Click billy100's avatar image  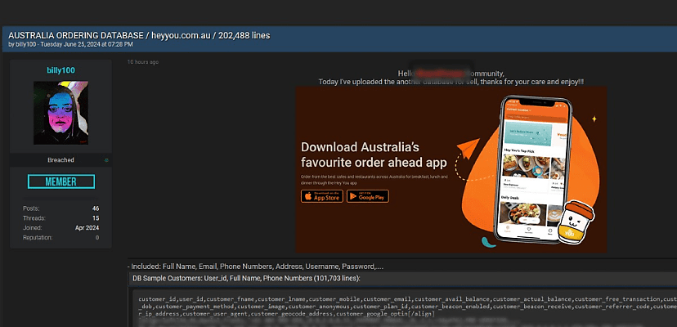pyautogui.click(x=61, y=113)
